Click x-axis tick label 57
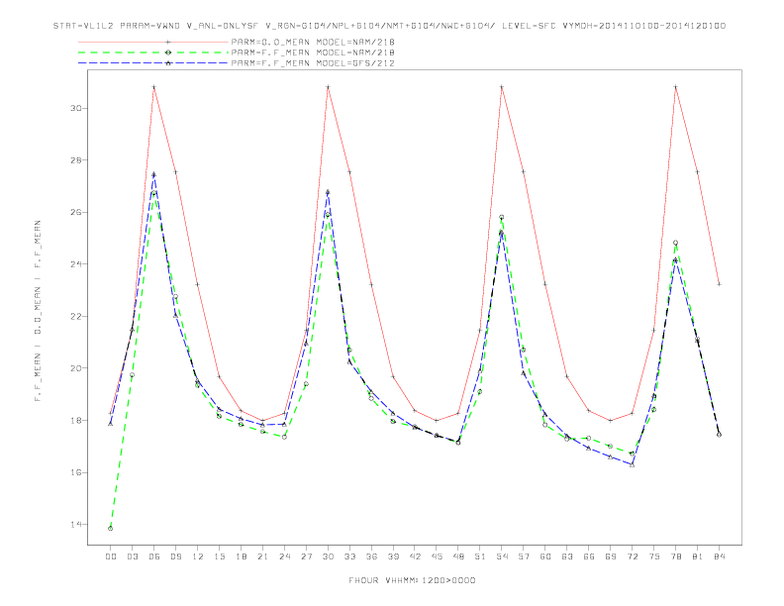 (524, 556)
